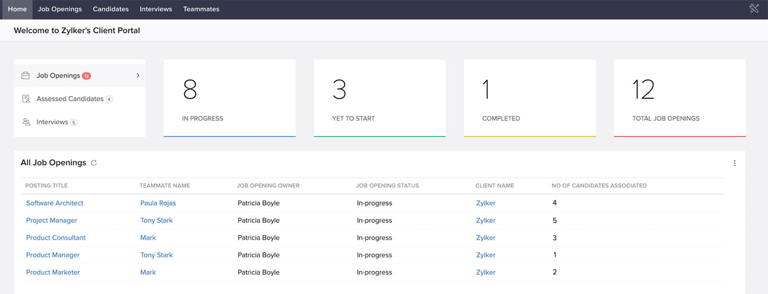Click the Interviews people icon
Image resolution: width=768 pixels, height=294 pixels.
point(26,122)
